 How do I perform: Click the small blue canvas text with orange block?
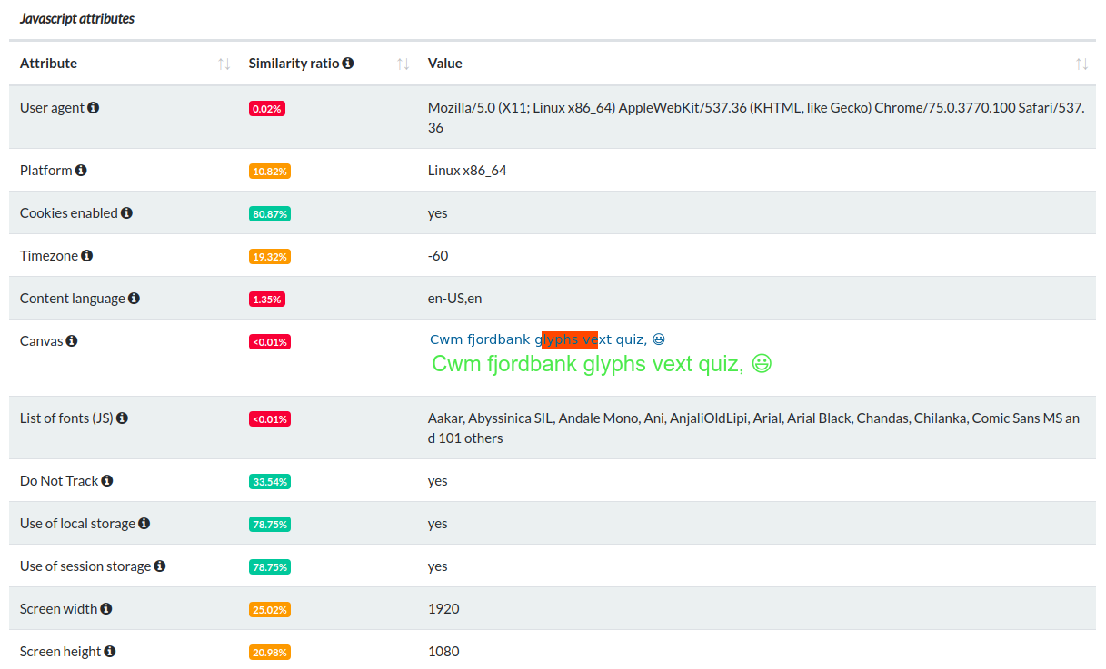point(548,339)
